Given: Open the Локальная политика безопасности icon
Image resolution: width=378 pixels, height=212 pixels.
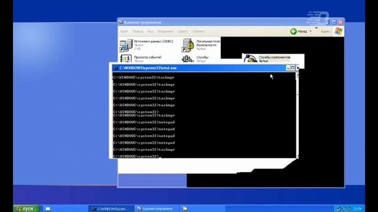Looking at the screenshot, I should coord(188,45).
